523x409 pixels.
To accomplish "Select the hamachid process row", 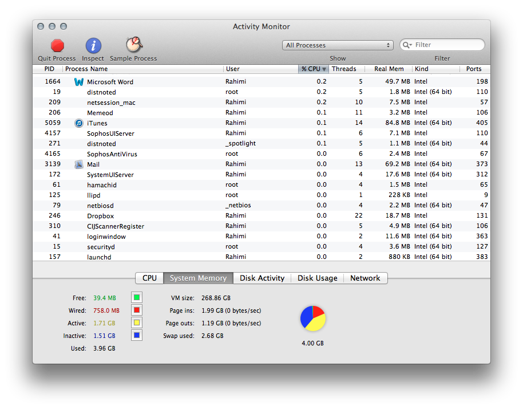I will (261, 185).
